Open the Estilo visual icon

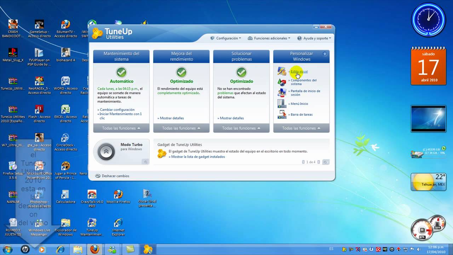click(x=282, y=71)
